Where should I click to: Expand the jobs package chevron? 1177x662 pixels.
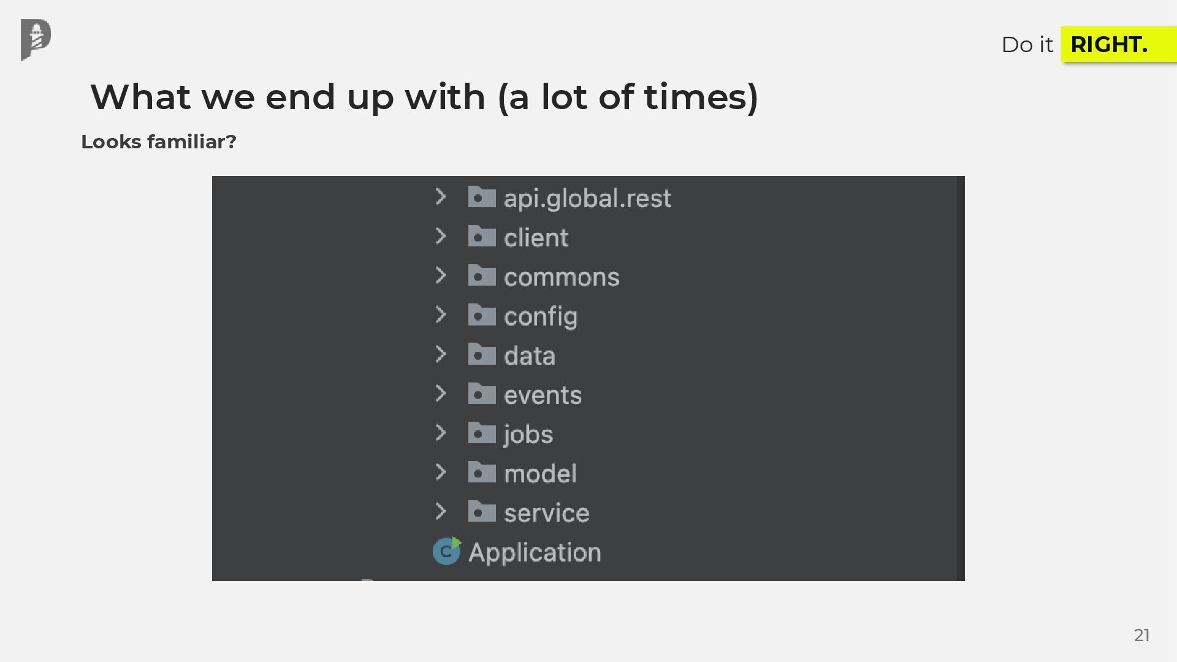coord(440,433)
